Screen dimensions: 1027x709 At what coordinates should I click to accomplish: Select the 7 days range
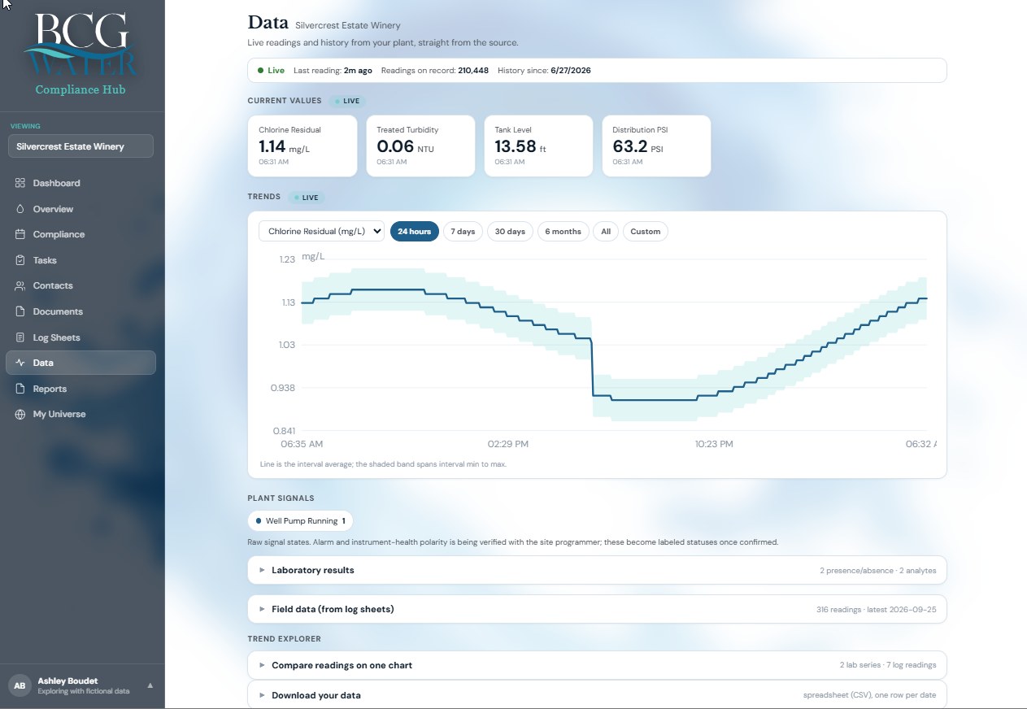pos(463,232)
